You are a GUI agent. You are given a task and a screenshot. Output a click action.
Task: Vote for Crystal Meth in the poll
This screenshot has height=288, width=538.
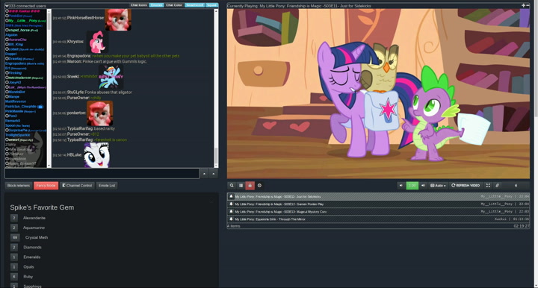(x=15, y=237)
